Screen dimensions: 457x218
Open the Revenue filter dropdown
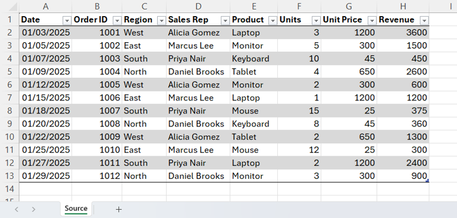pyautogui.click(x=424, y=20)
